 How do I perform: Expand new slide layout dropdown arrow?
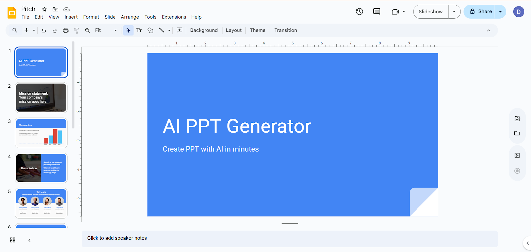[34, 30]
